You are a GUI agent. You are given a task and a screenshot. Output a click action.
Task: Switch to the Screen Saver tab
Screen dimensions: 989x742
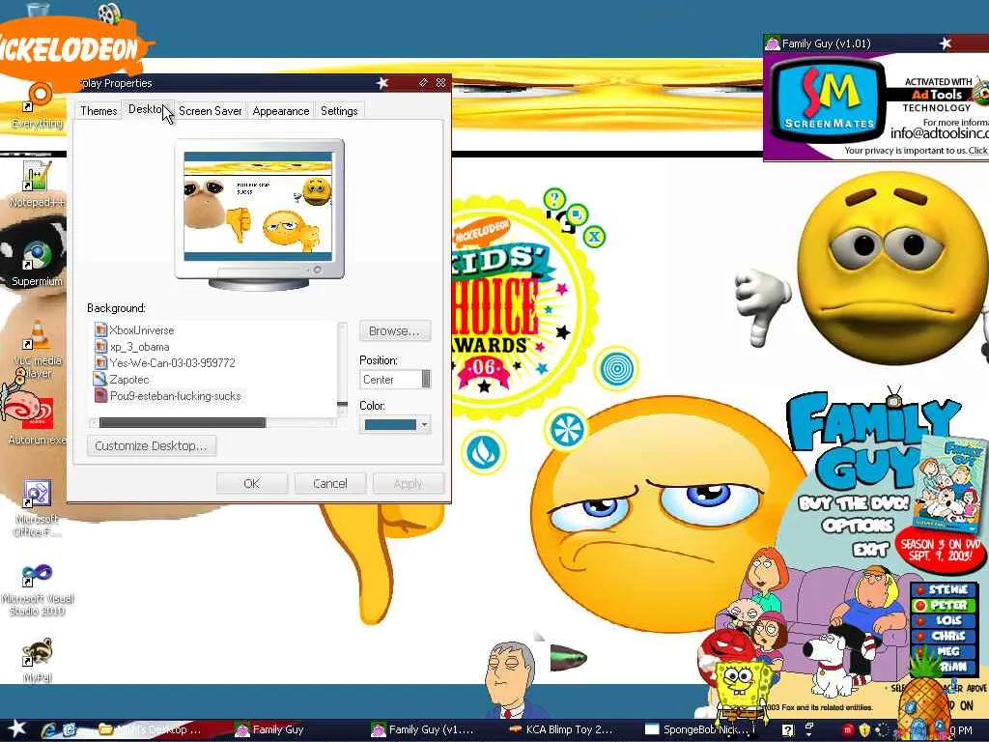[x=210, y=110]
